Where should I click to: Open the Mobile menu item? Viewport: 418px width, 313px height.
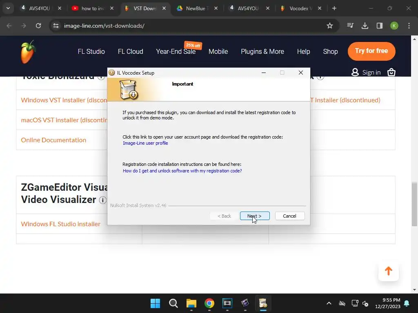(x=218, y=51)
